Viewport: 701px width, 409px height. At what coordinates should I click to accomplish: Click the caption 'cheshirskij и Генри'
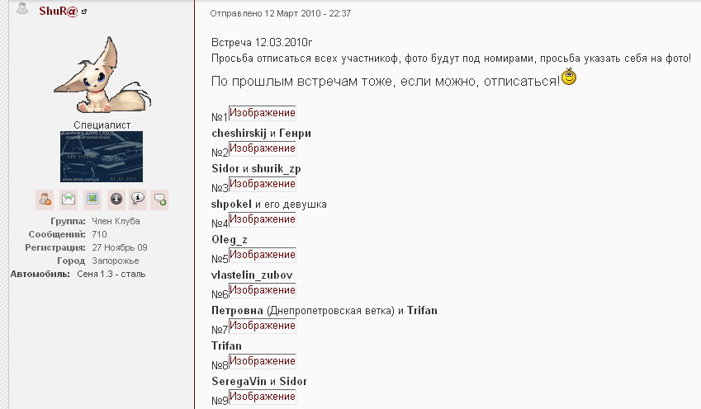[x=261, y=133]
